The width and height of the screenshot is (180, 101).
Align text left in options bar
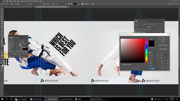click(x=66, y=4)
